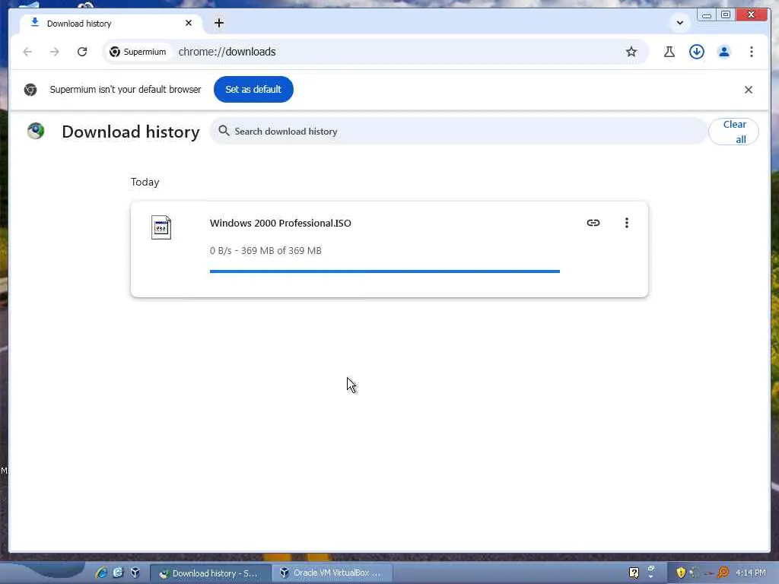The image size is (779, 584).
Task: Open the profile avatar menu
Action: pyautogui.click(x=724, y=52)
